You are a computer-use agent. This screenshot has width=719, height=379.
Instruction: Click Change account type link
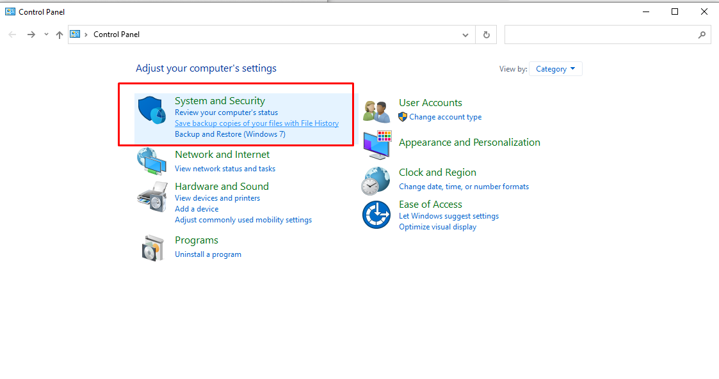click(x=445, y=117)
